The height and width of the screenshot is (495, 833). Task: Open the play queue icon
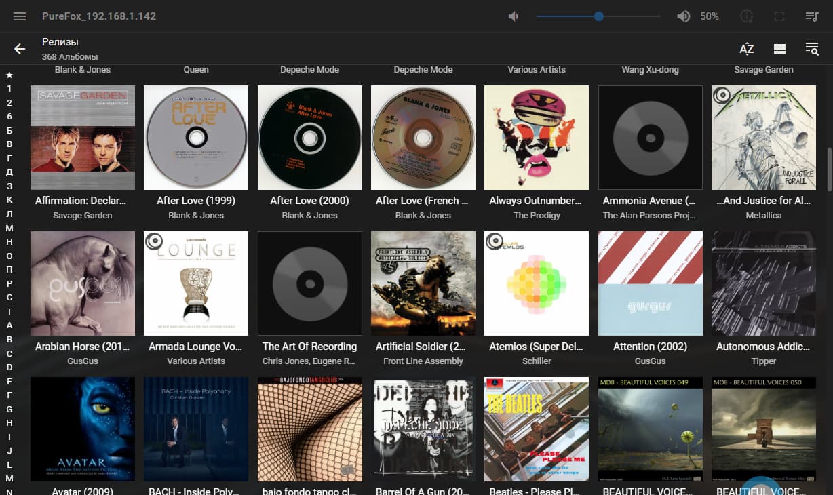(x=811, y=16)
